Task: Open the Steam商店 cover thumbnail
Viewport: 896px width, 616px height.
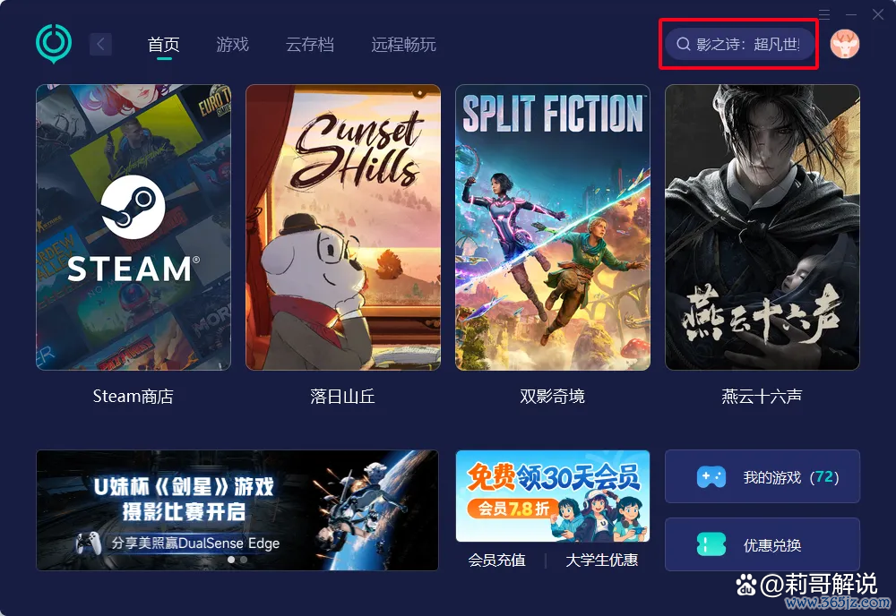Action: coord(134,227)
